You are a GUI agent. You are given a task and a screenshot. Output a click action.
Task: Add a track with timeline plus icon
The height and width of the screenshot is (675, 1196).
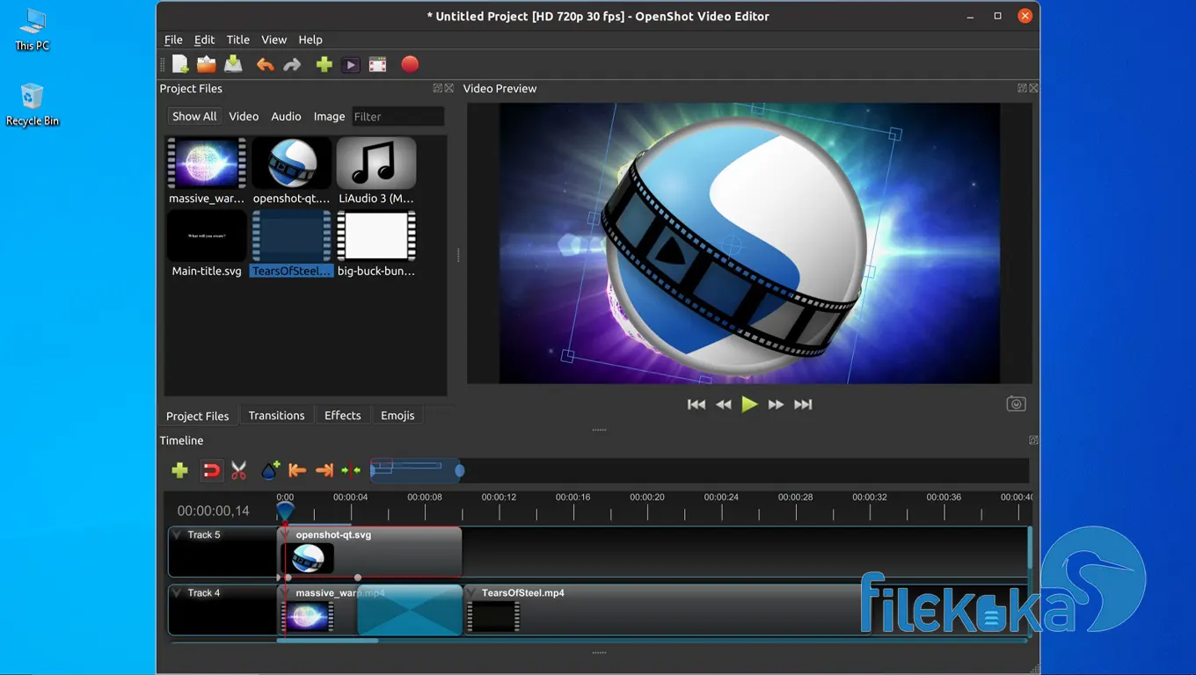pyautogui.click(x=180, y=470)
